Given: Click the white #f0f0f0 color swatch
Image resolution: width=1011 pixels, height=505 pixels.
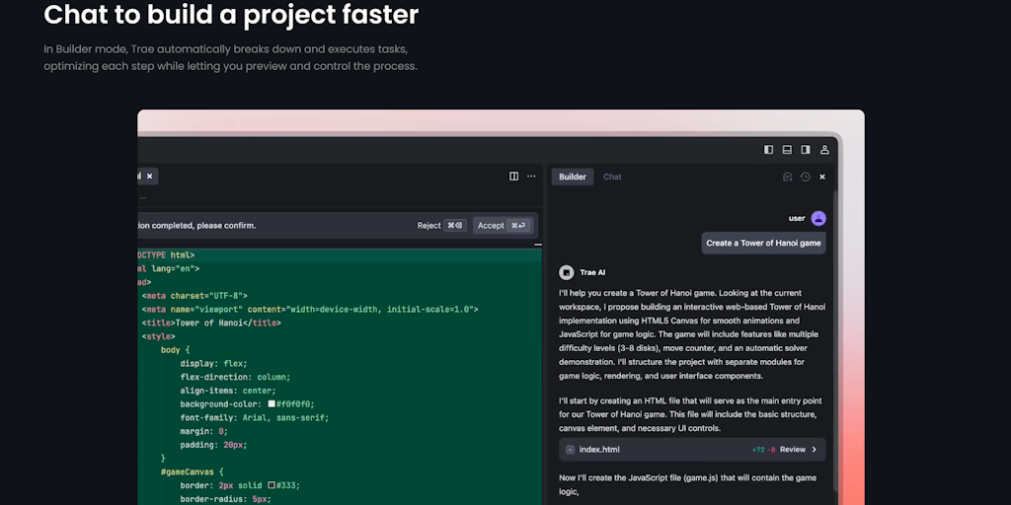Looking at the screenshot, I should (x=271, y=404).
